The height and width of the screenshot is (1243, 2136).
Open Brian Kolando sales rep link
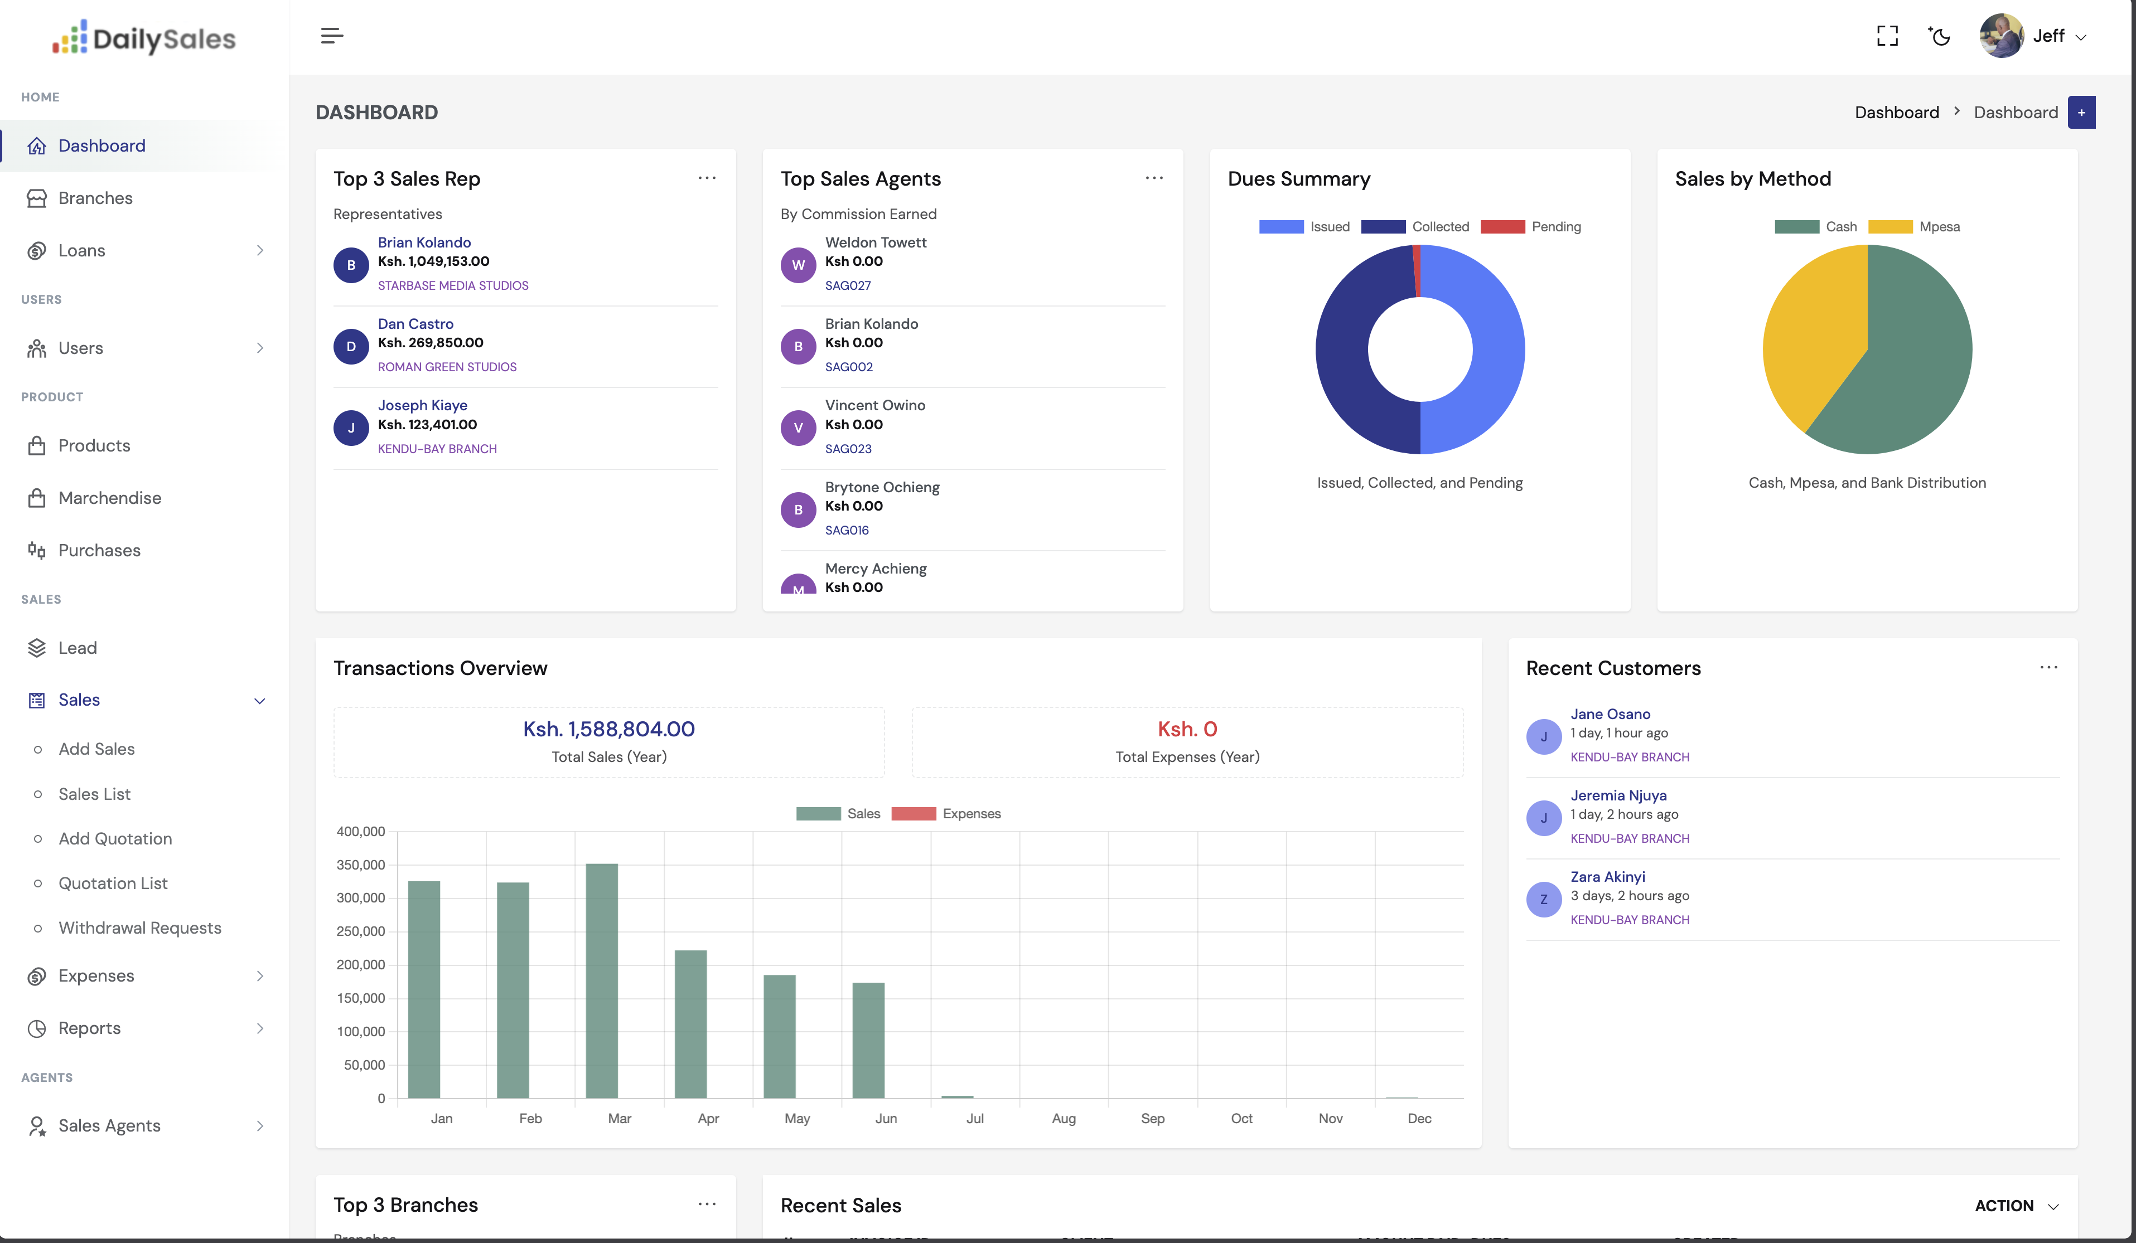coord(424,242)
